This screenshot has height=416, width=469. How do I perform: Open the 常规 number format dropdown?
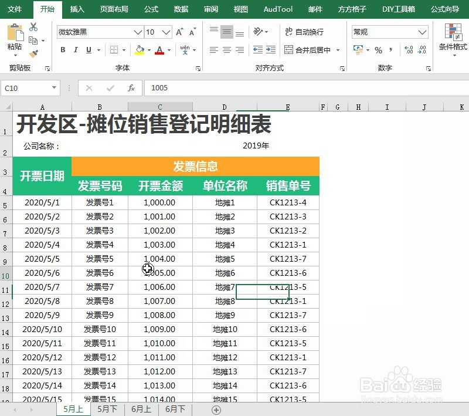click(x=423, y=31)
